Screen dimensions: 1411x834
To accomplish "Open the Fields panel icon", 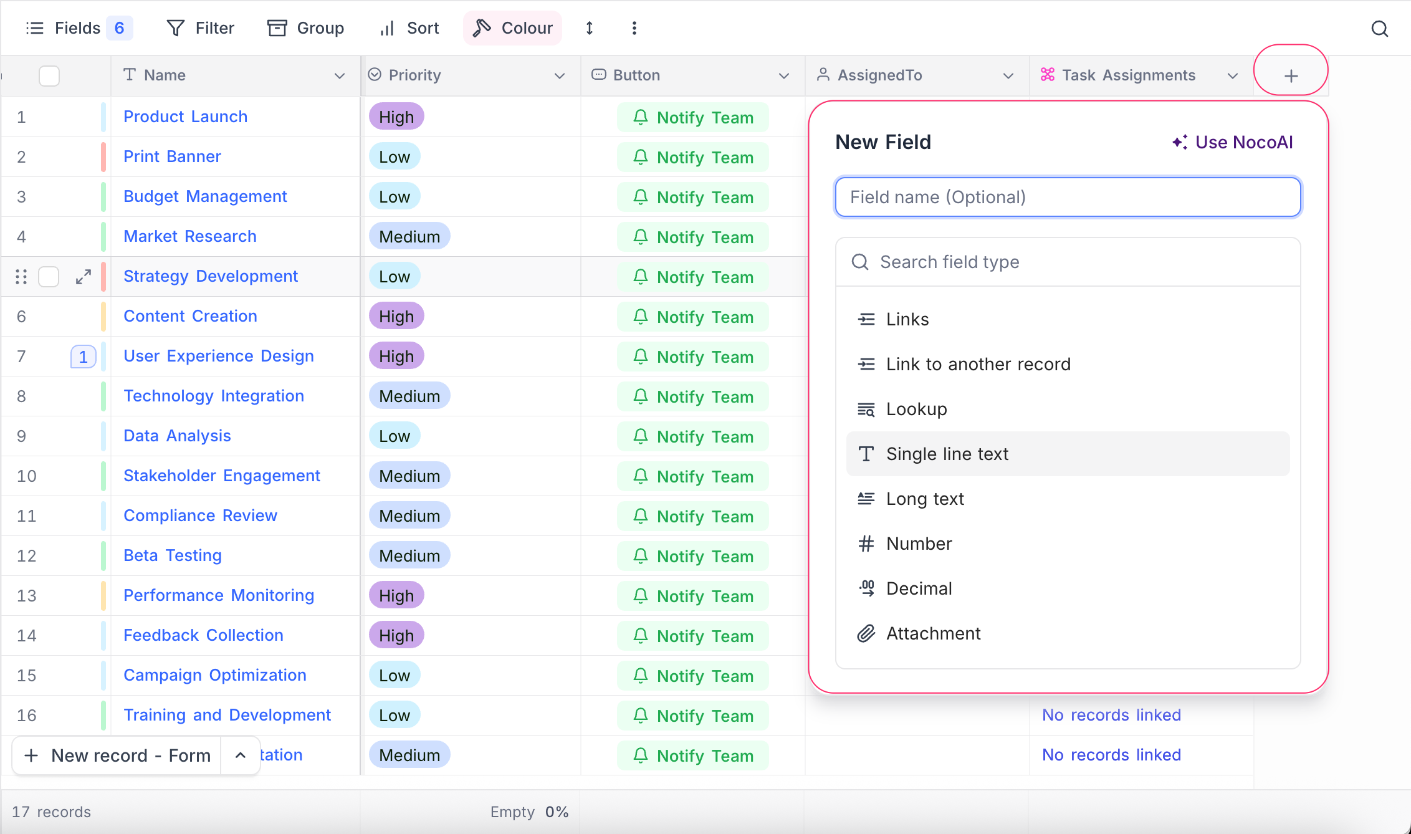I will tap(35, 28).
